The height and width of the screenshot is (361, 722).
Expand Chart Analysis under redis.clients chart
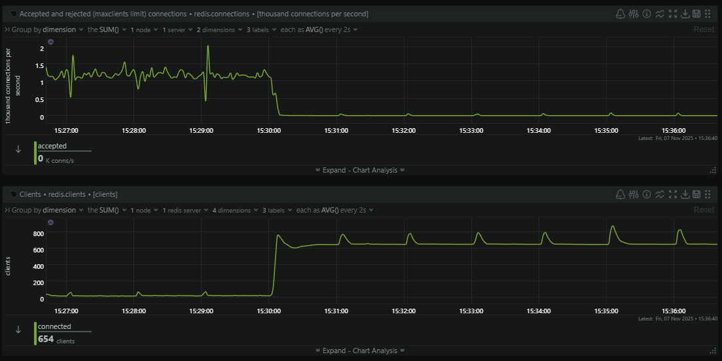(360, 351)
